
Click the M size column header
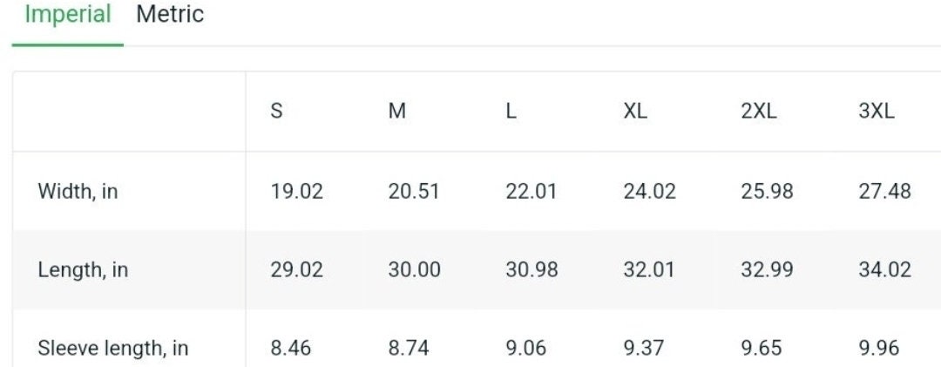(397, 111)
